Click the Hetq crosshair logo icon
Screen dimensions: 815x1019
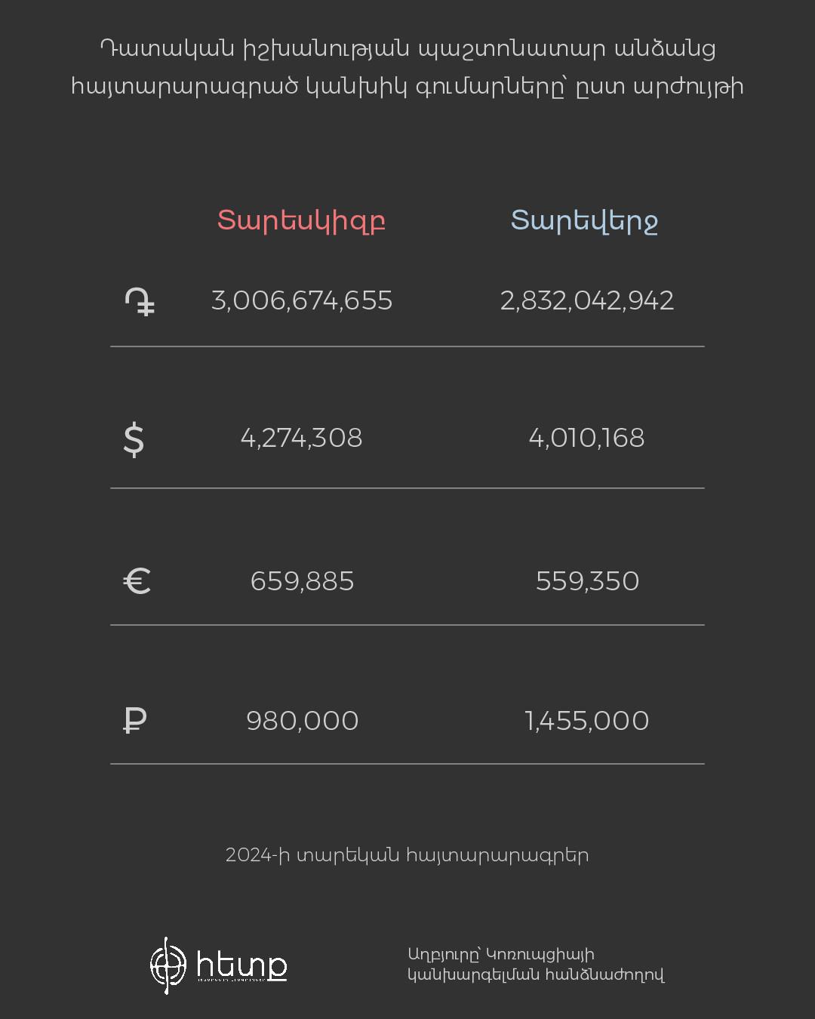(x=168, y=965)
